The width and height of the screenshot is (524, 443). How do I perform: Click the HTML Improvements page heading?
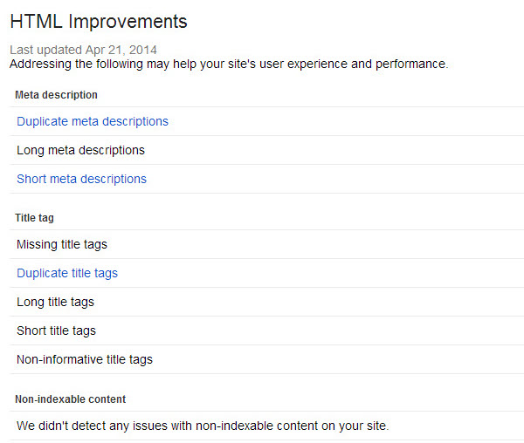click(99, 22)
